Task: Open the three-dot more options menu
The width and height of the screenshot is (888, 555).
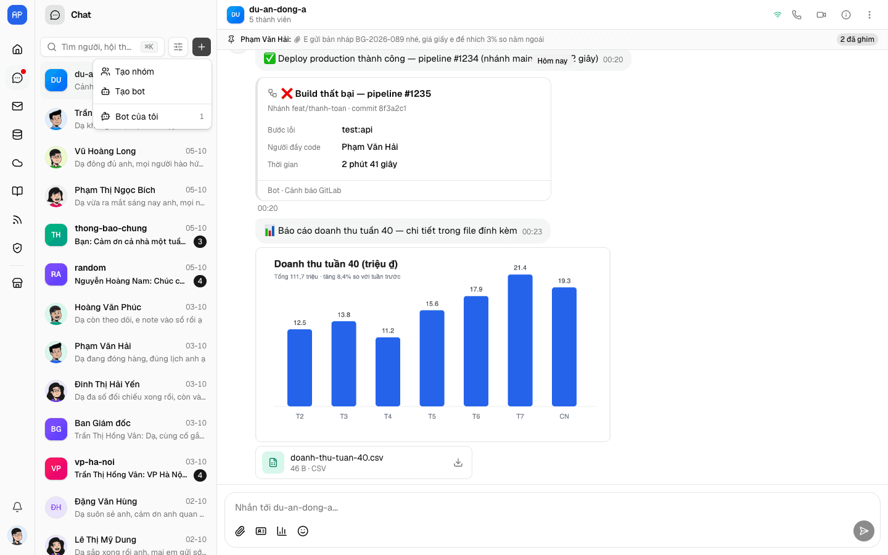Action: point(869,15)
